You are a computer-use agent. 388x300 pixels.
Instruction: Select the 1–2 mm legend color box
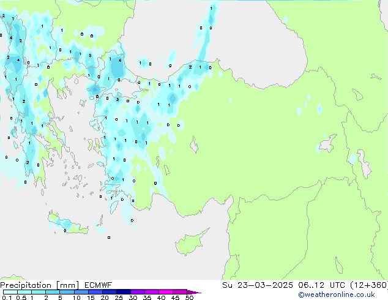click(x=39, y=292)
